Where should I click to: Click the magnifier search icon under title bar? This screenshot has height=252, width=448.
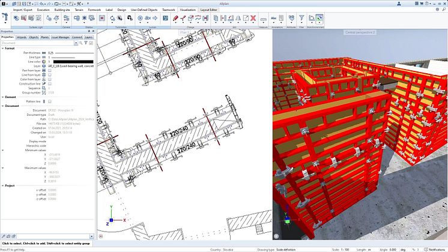tap(444, 10)
